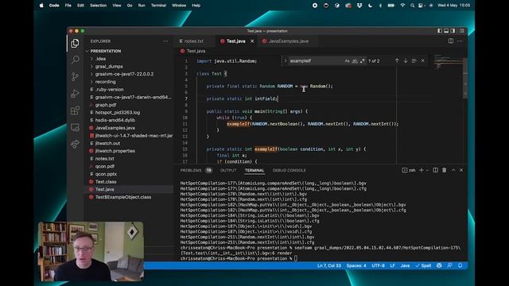Select the Terminal panel tab
This screenshot has width=509, height=286.
tap(254, 170)
